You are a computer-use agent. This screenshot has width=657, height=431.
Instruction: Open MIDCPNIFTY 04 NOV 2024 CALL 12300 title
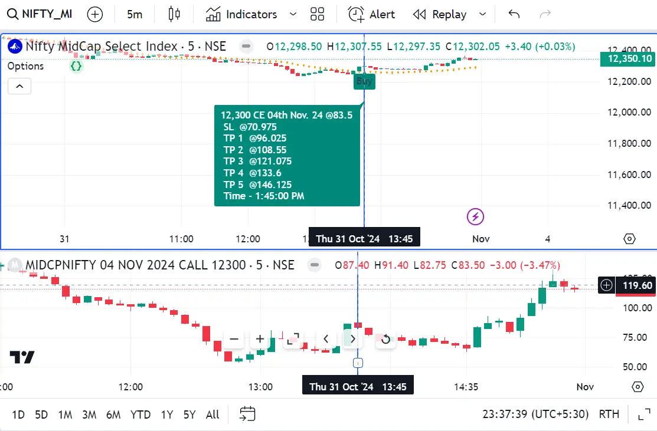(x=159, y=265)
